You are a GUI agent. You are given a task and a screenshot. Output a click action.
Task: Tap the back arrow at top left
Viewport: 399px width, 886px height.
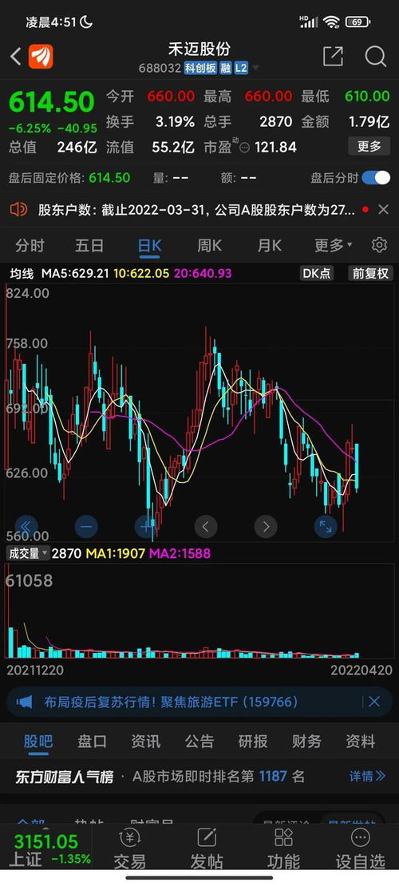tap(16, 57)
